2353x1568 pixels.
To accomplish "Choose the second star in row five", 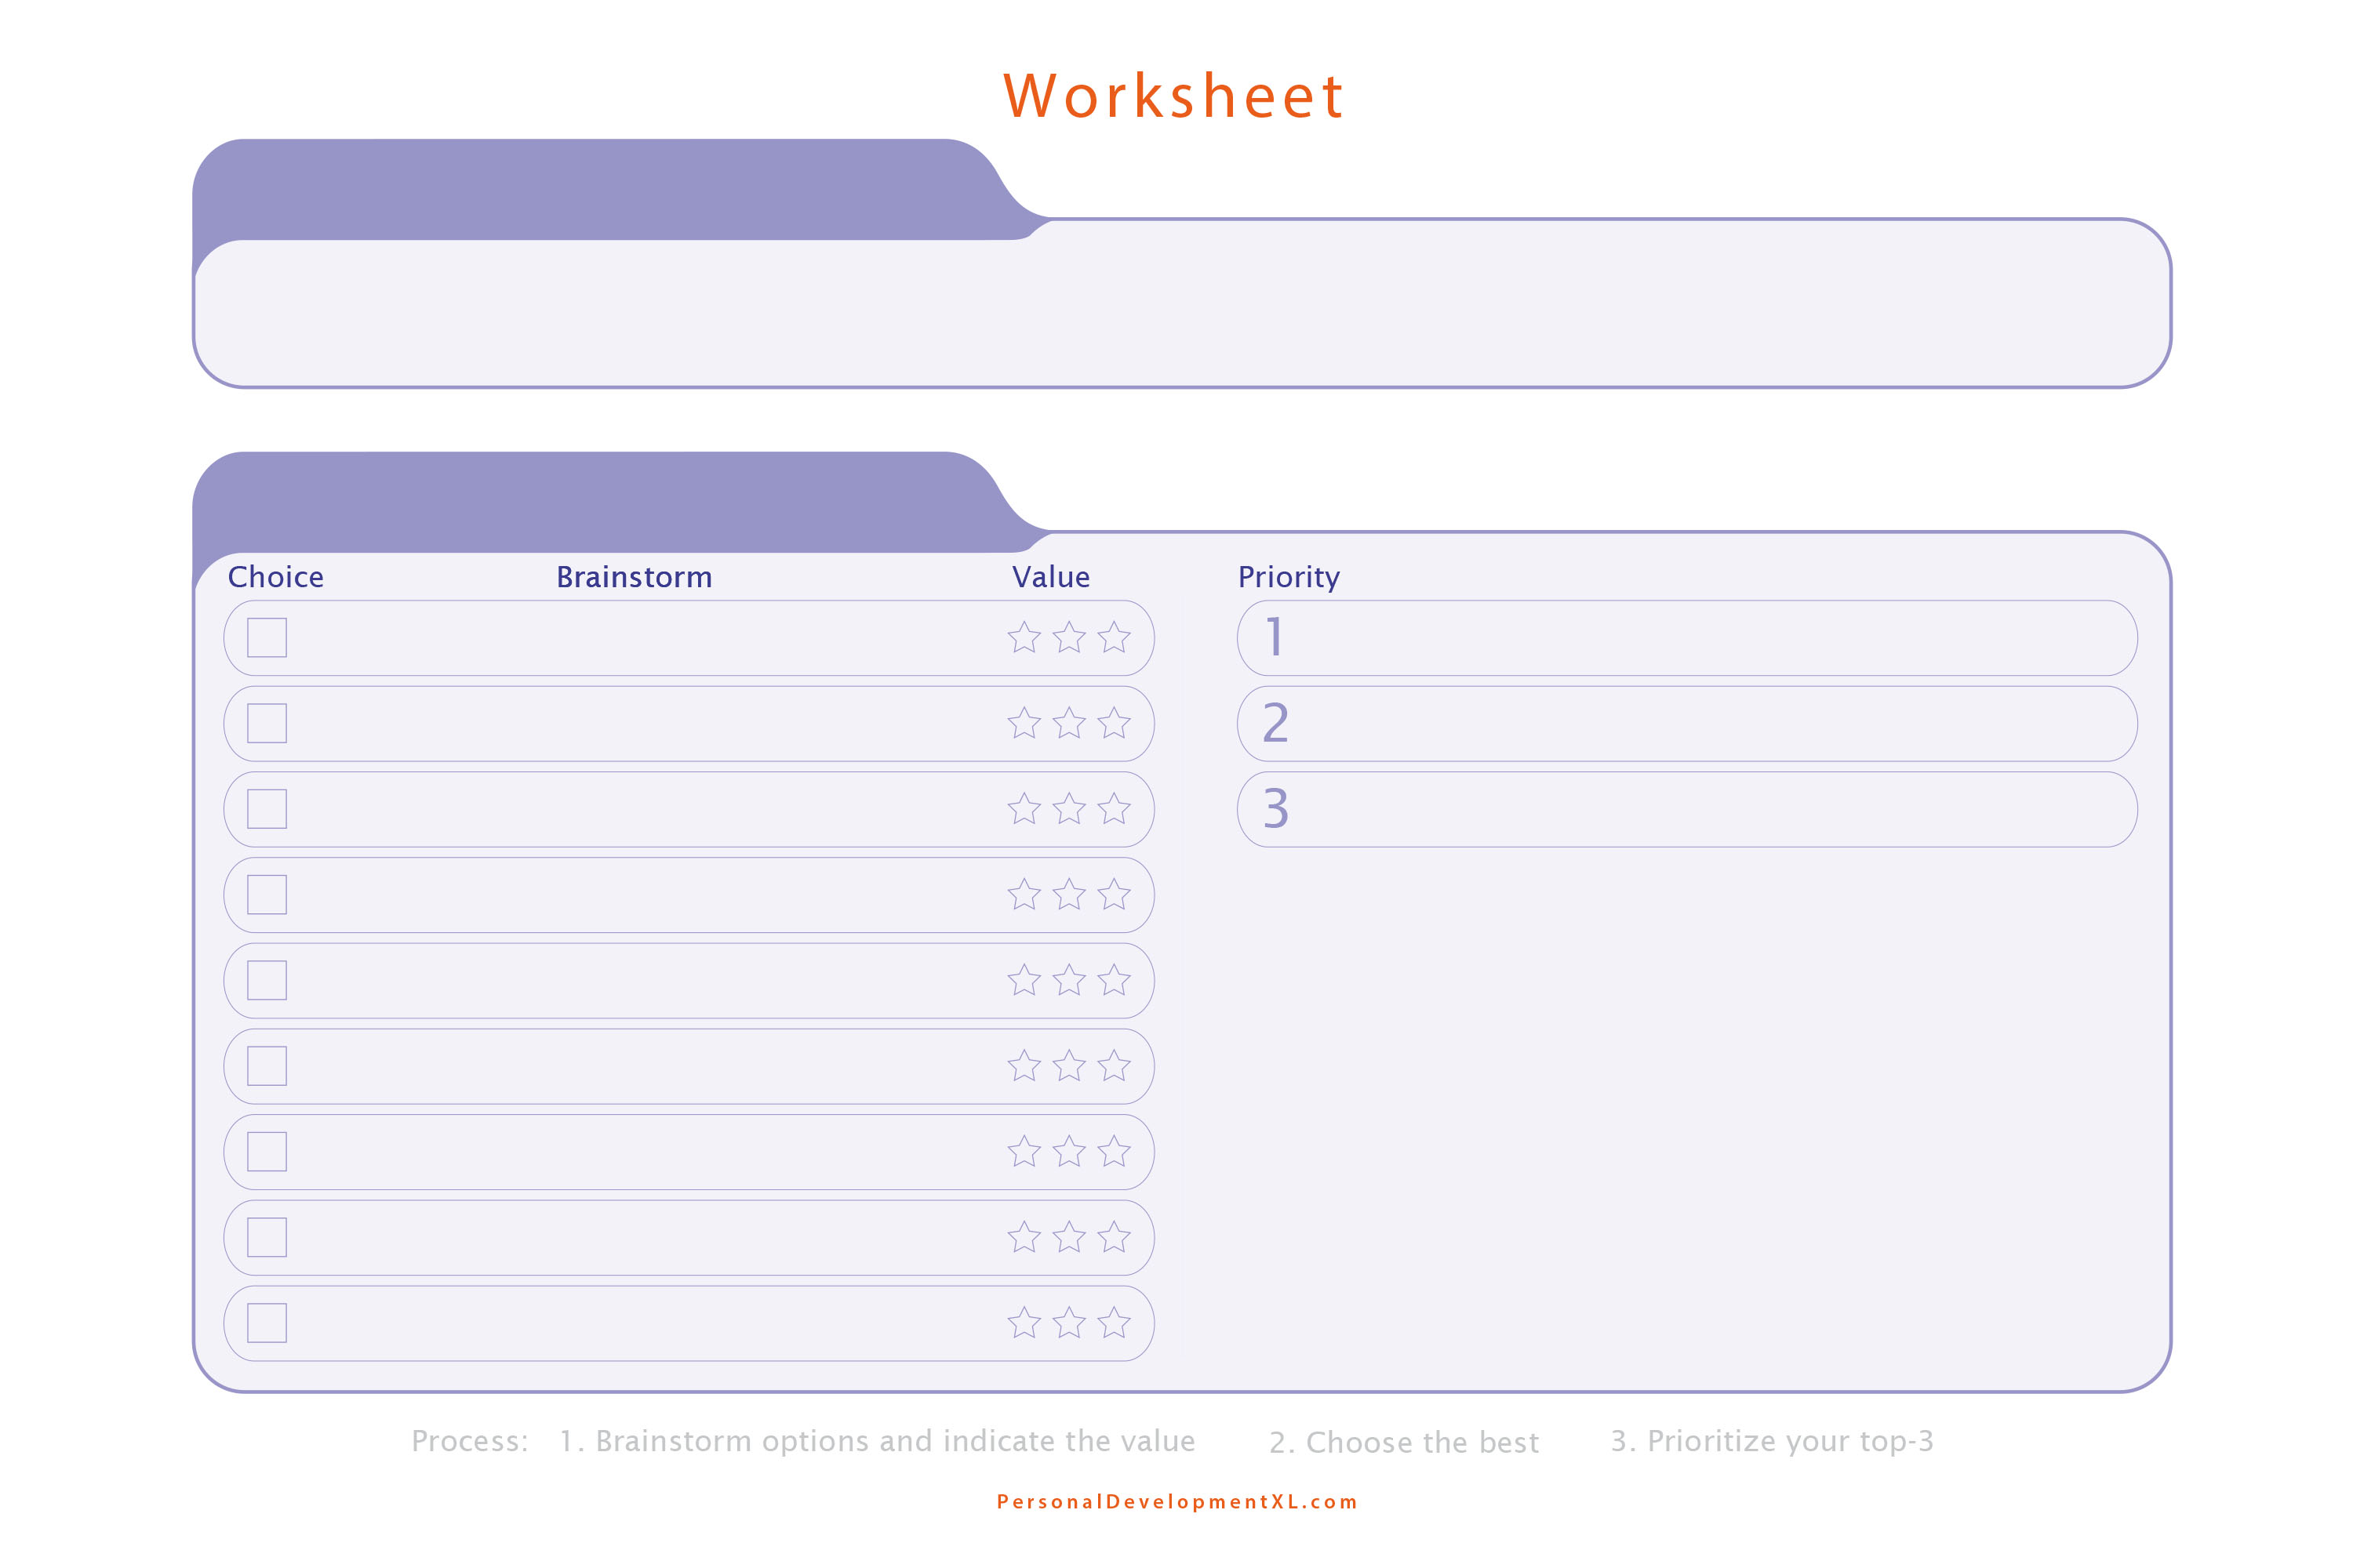I will (x=1070, y=980).
